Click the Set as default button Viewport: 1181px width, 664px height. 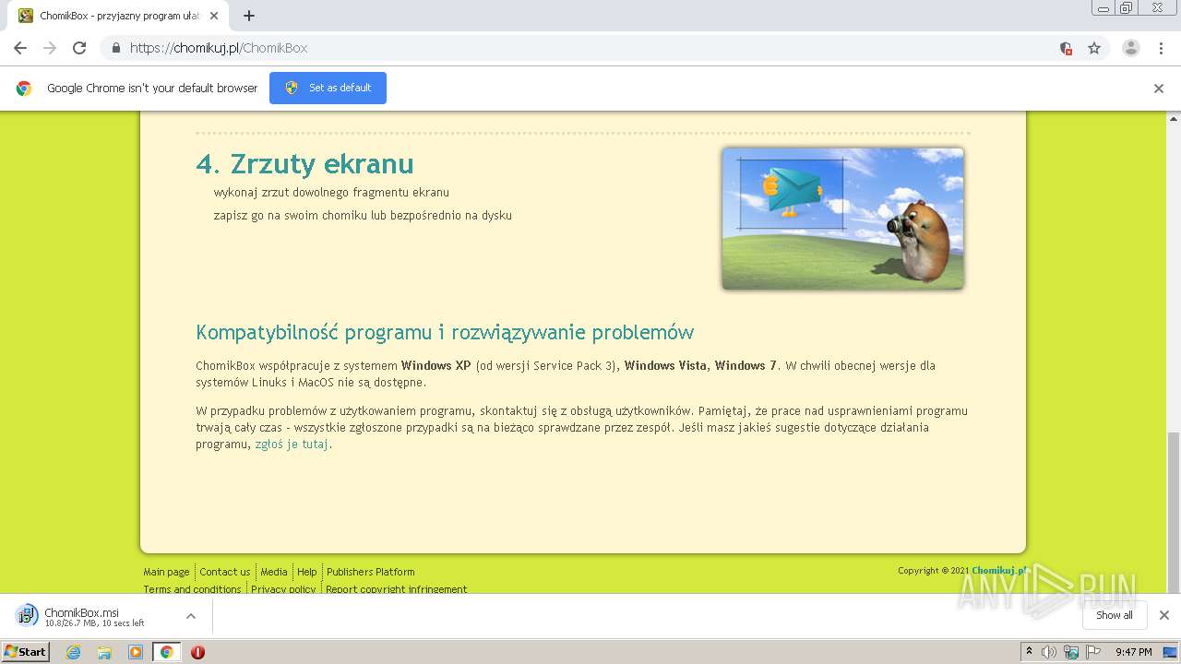point(328,88)
